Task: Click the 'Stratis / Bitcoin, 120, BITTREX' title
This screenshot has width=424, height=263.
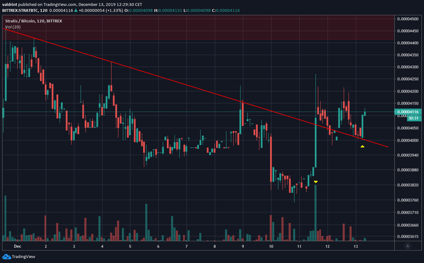Action: pyautogui.click(x=33, y=21)
